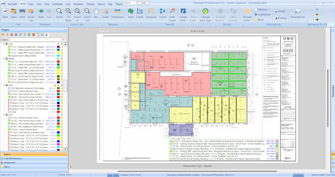Toggle lightbulb for PT-E01 Painted Window Frame under A200
Image resolution: width=335 pixels, height=177 pixels.
click(62, 91)
